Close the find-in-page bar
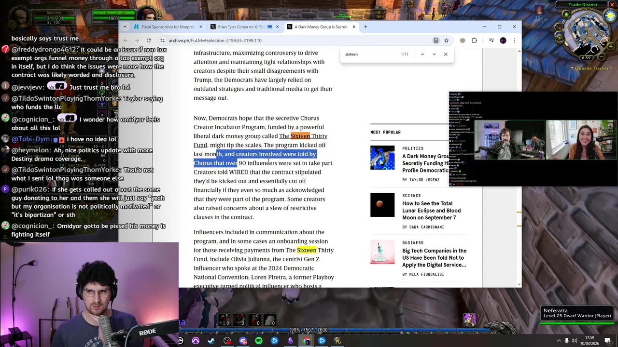 tap(446, 54)
